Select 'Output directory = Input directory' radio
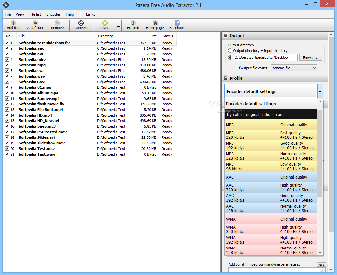Screen dimensions: 337x275 pos(230,51)
